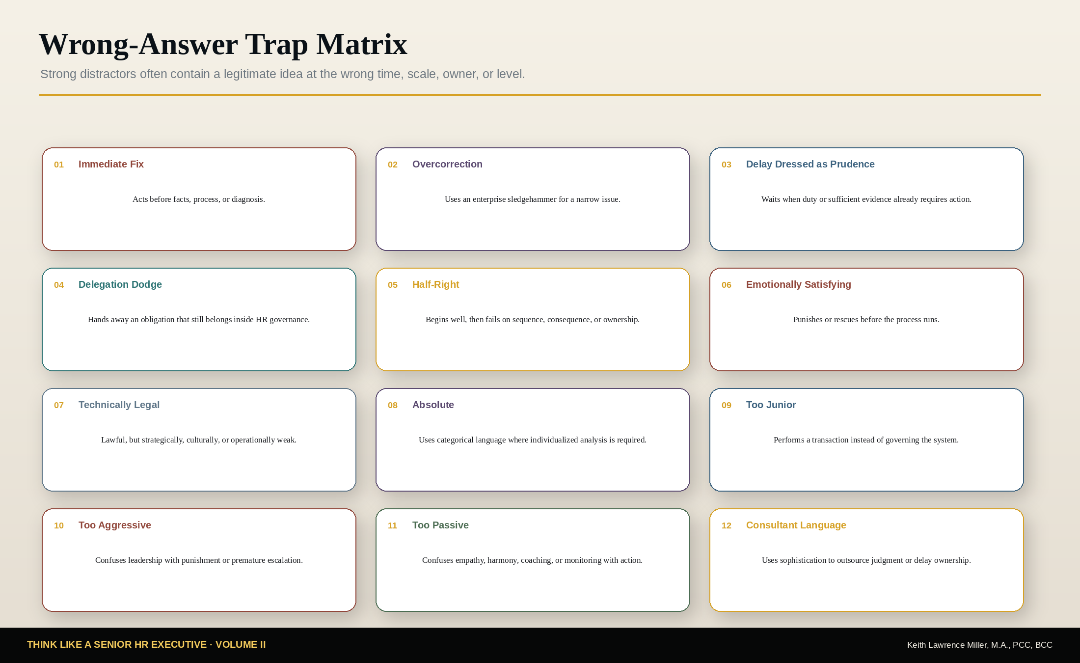Select the 'Delegation Dodge' card heading
Image resolution: width=1080 pixels, height=663 pixels.
click(x=120, y=284)
